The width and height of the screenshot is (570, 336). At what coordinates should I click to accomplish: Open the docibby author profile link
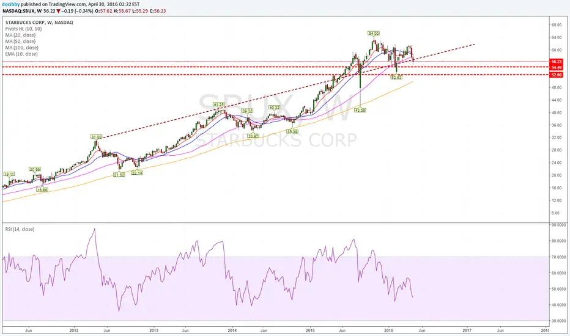click(x=11, y=4)
